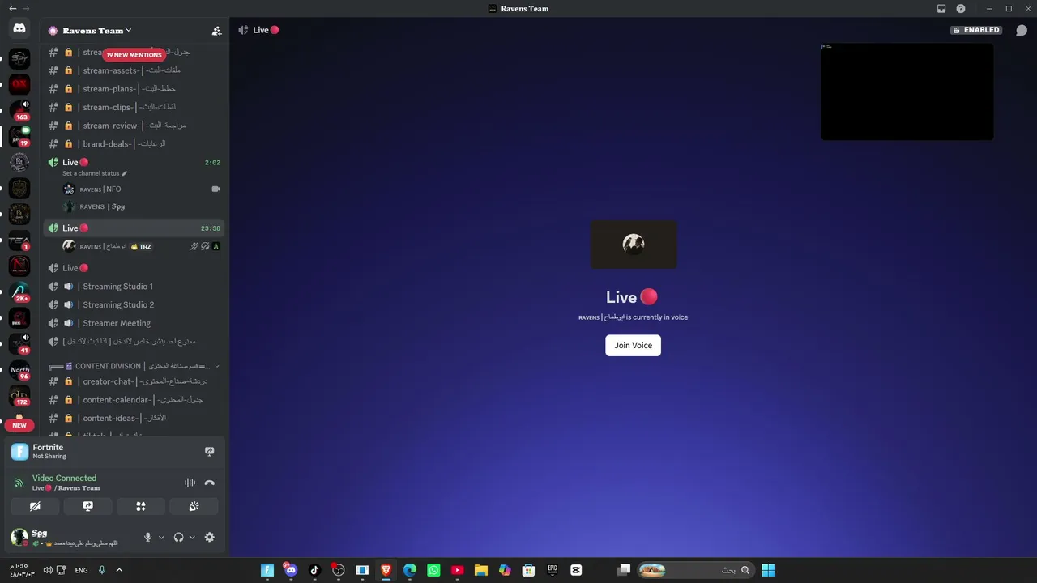Switch the ENG input language in the tray
The width and height of the screenshot is (1037, 583).
point(82,570)
